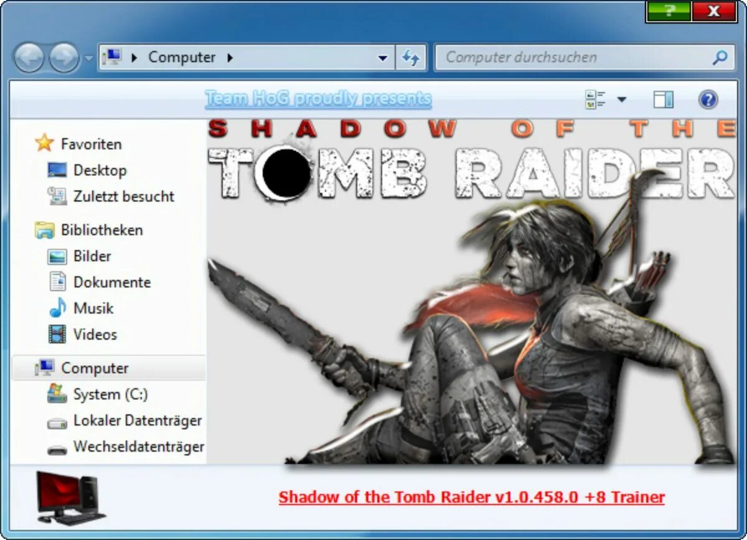Image resolution: width=747 pixels, height=540 pixels.
Task: Open Zuletzt besucht in sidebar
Action: [x=124, y=197]
